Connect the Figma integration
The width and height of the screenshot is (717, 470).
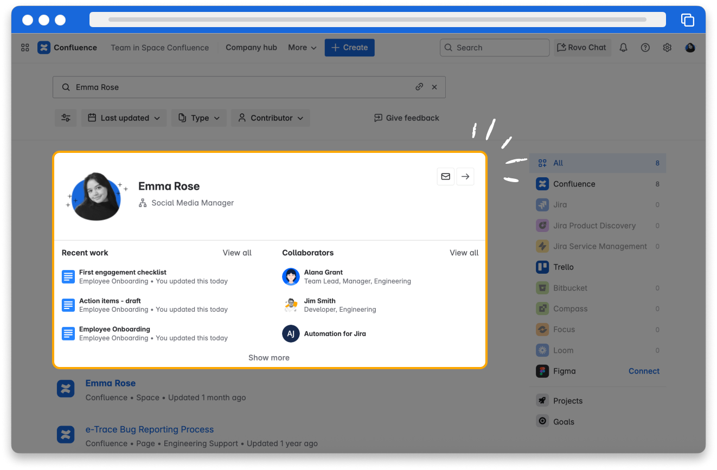click(x=644, y=371)
